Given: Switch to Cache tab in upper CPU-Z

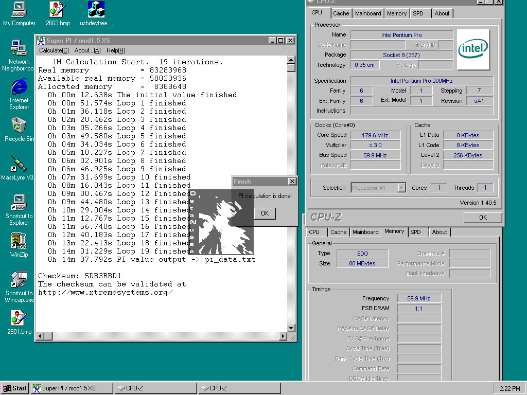Looking at the screenshot, I should (341, 13).
